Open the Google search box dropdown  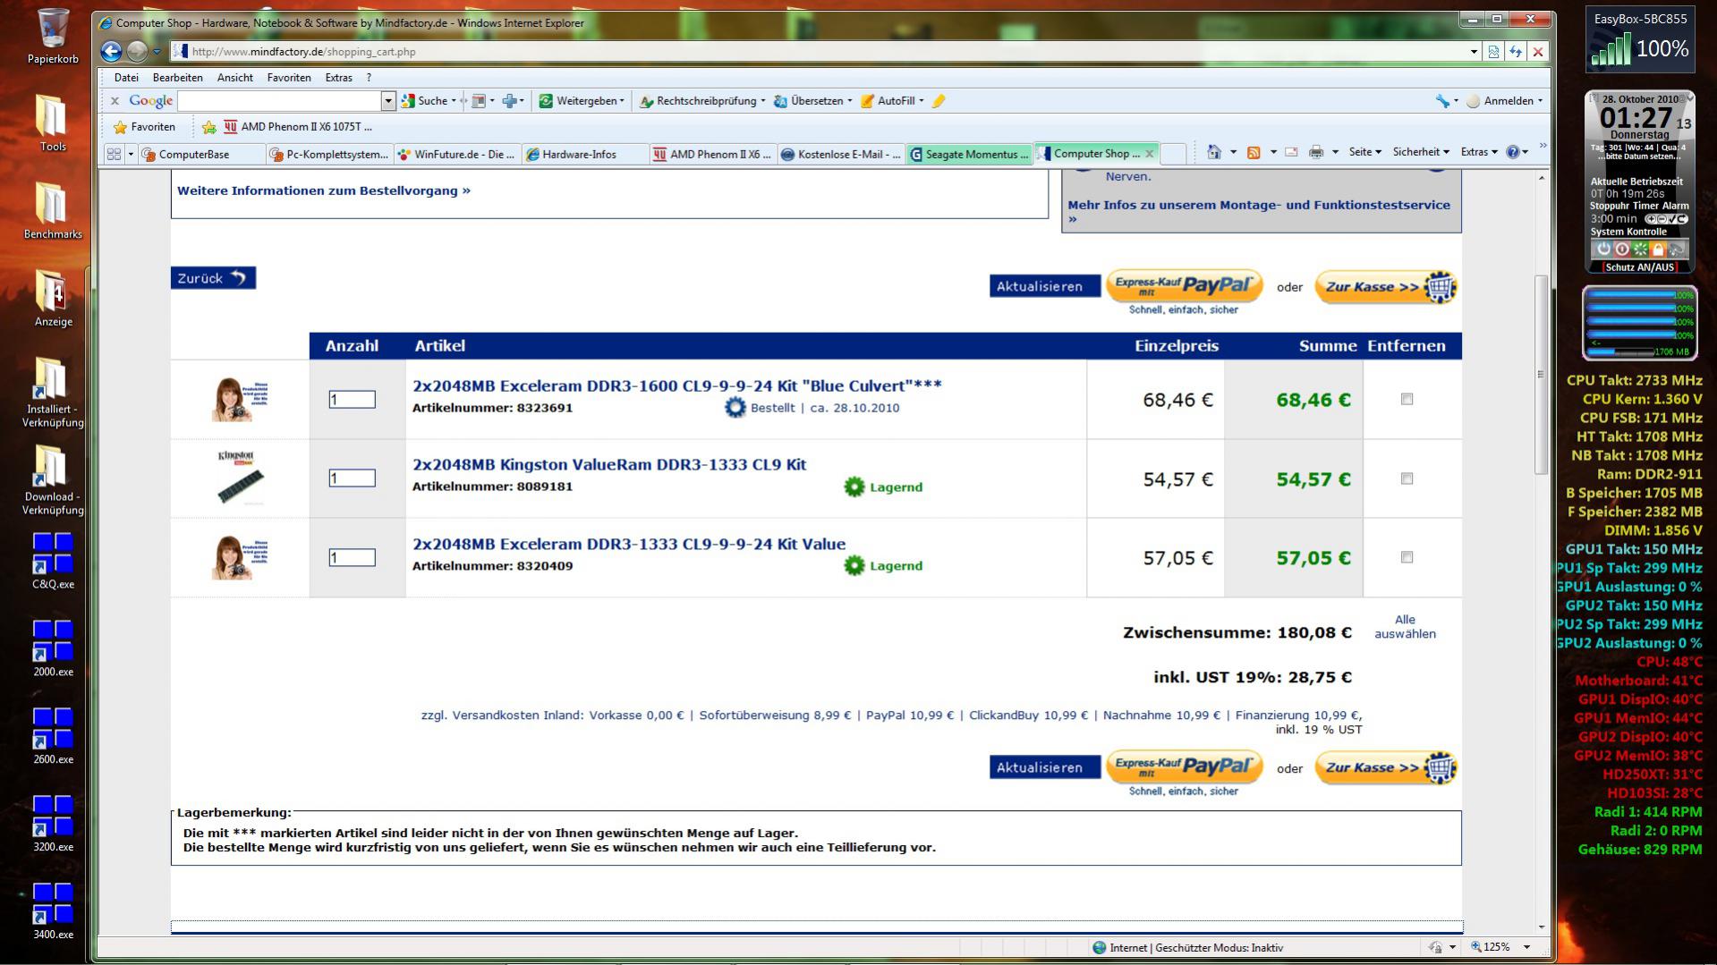(388, 101)
